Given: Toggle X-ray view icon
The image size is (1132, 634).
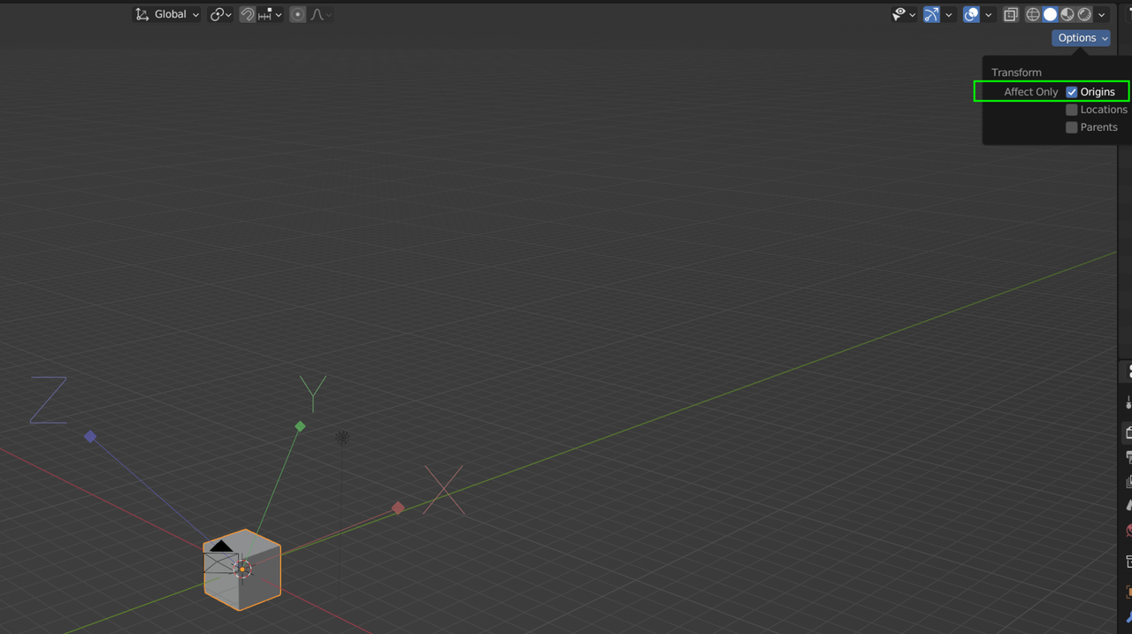Looking at the screenshot, I should click(1011, 14).
